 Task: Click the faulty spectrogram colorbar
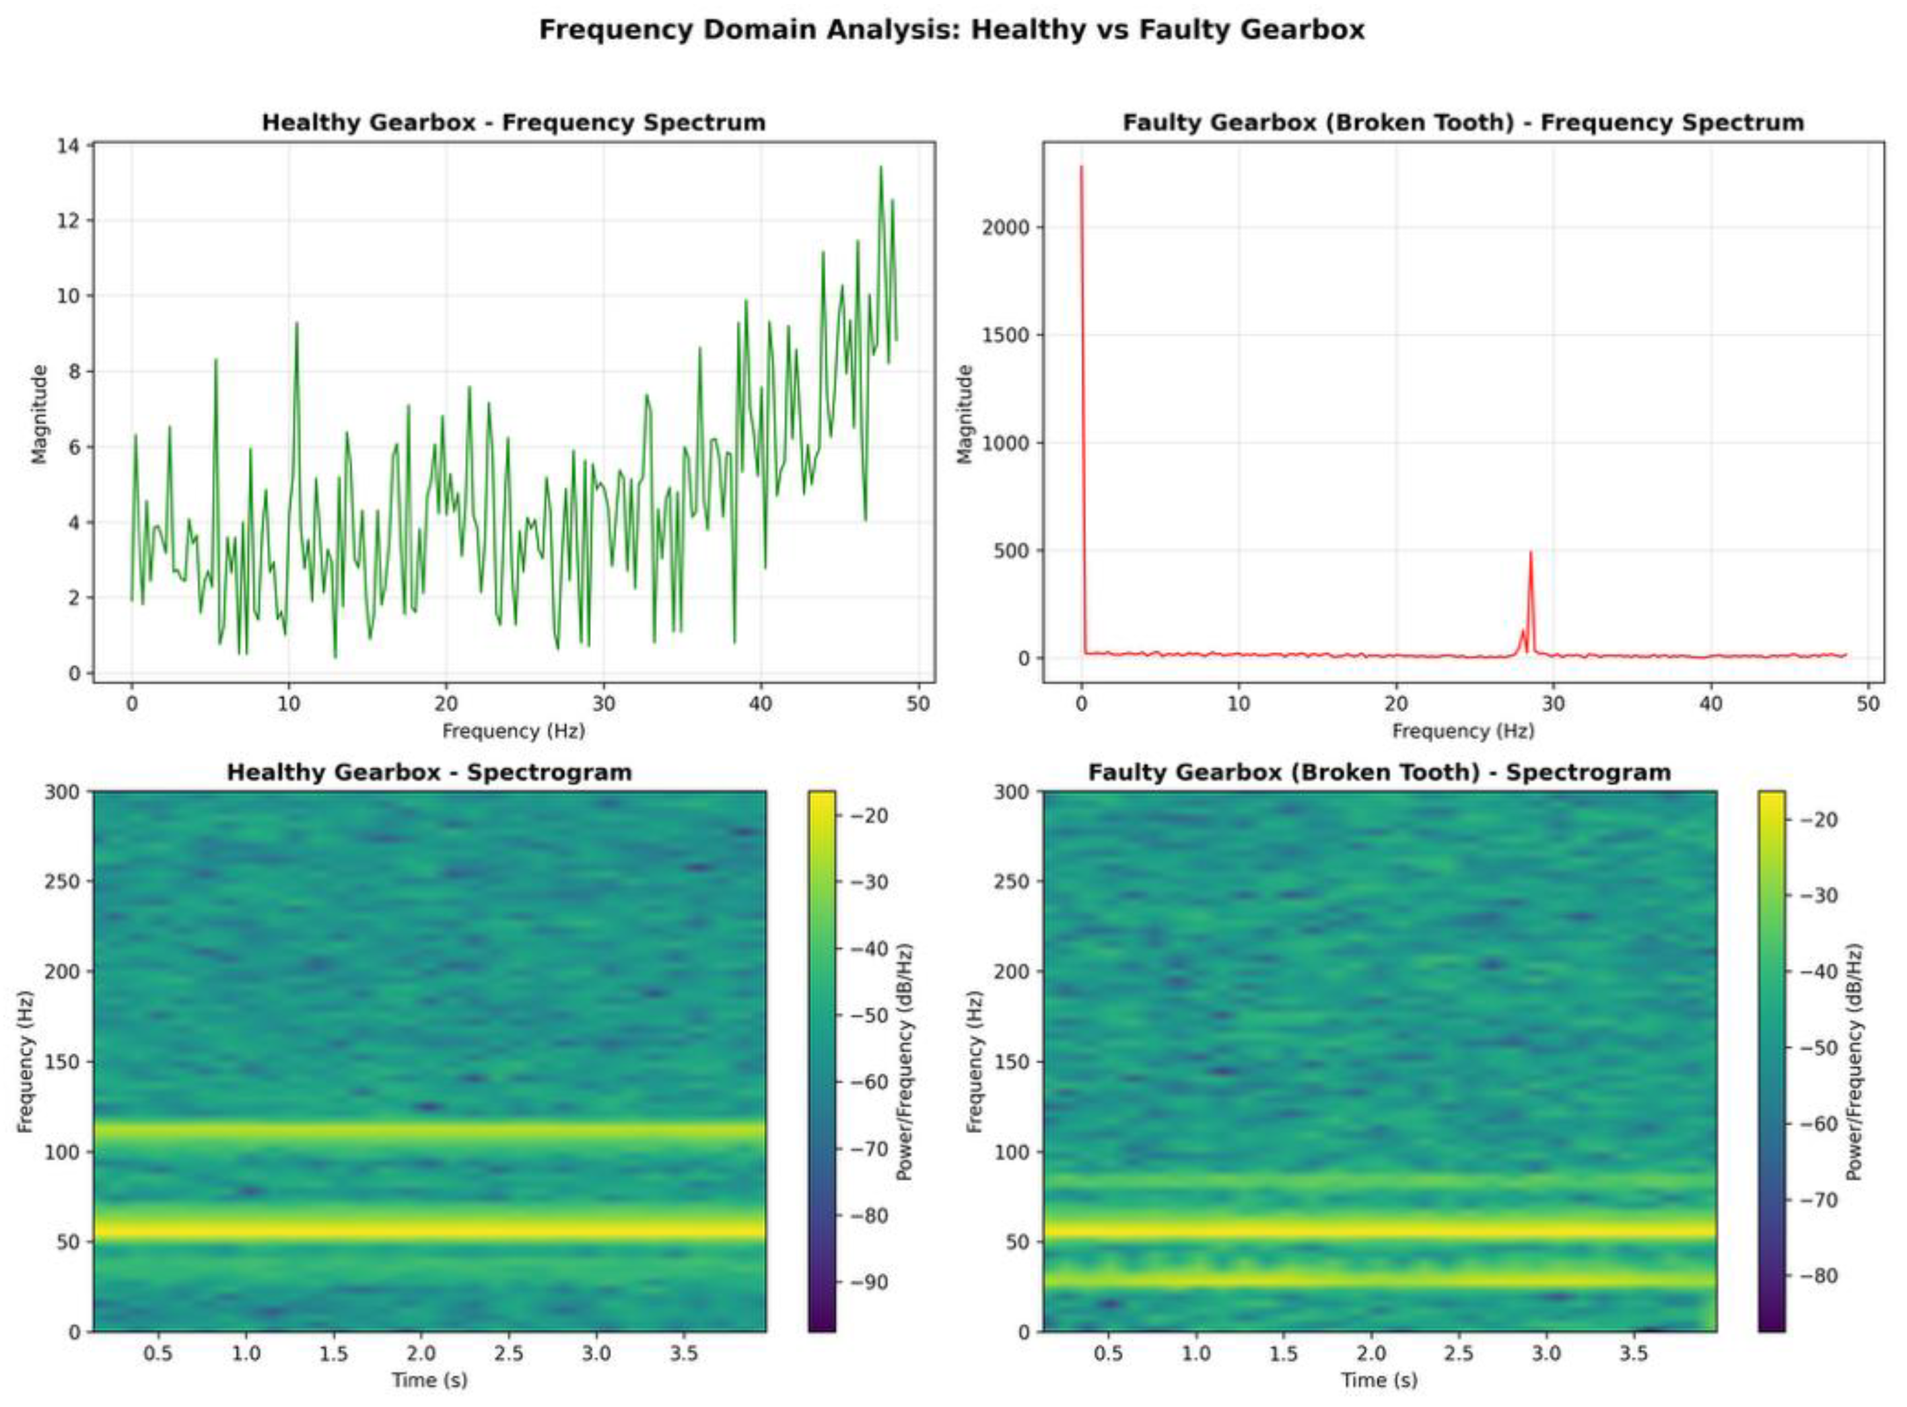(1772, 1061)
